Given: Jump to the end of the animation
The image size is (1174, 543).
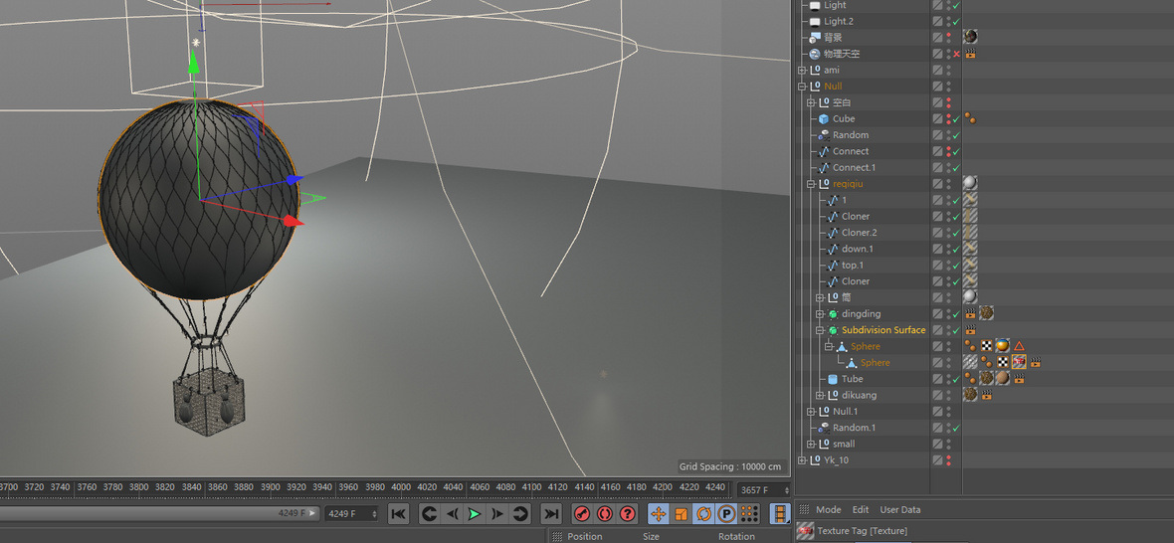Looking at the screenshot, I should point(550,513).
